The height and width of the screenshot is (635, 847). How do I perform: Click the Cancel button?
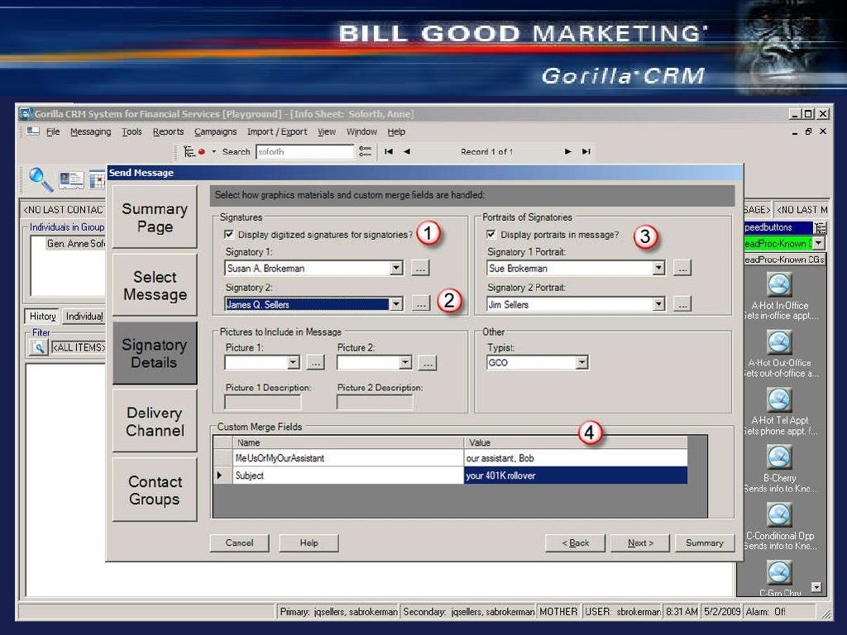[239, 542]
